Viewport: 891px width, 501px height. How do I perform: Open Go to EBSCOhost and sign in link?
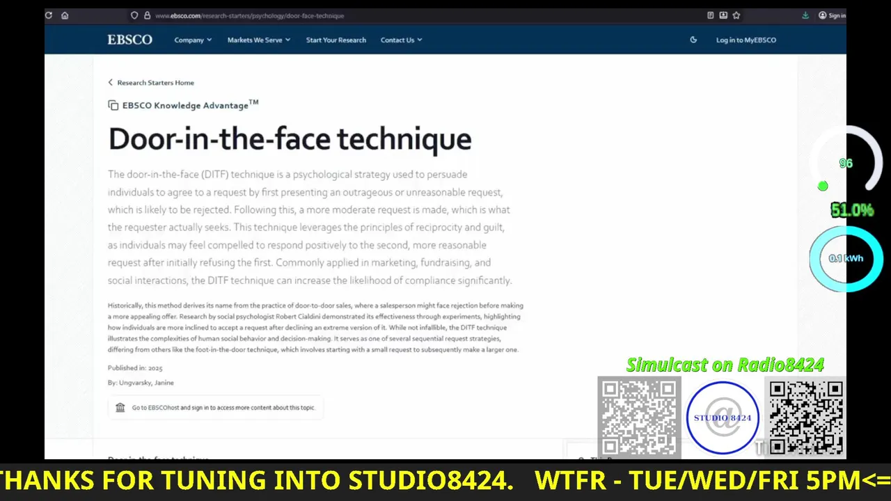pos(223,408)
